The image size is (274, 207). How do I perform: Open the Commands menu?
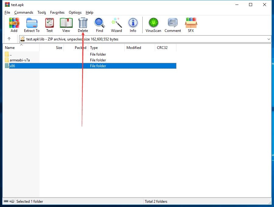pyautogui.click(x=24, y=12)
